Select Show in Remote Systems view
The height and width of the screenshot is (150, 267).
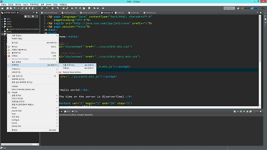(x=33, y=89)
